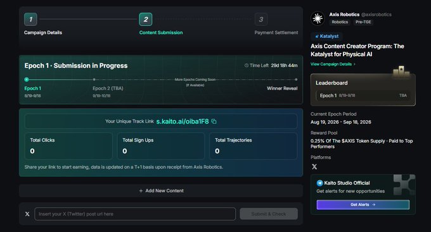Click the Katalyst badge
431x232 pixels.
coord(326,36)
